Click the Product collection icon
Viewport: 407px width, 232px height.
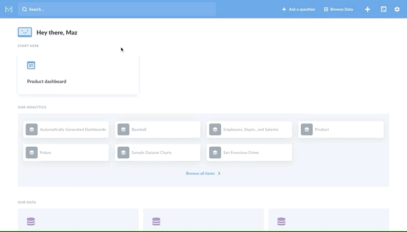[307, 130]
